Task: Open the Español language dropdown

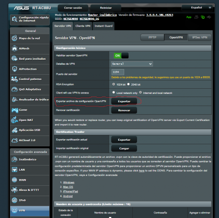Action: point(197,8)
